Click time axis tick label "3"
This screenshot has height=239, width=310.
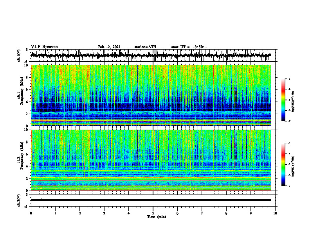point(104,213)
